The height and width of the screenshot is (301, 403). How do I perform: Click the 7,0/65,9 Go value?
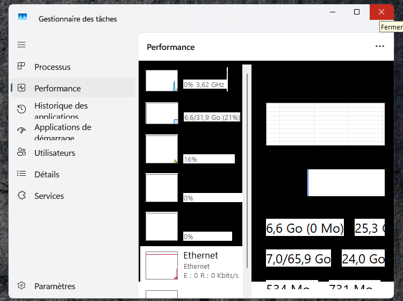pyautogui.click(x=298, y=259)
